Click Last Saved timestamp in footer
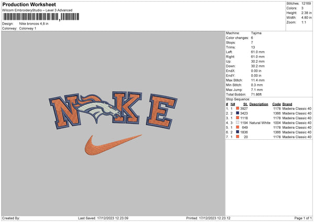This screenshot has height=222, width=314. click(103, 218)
